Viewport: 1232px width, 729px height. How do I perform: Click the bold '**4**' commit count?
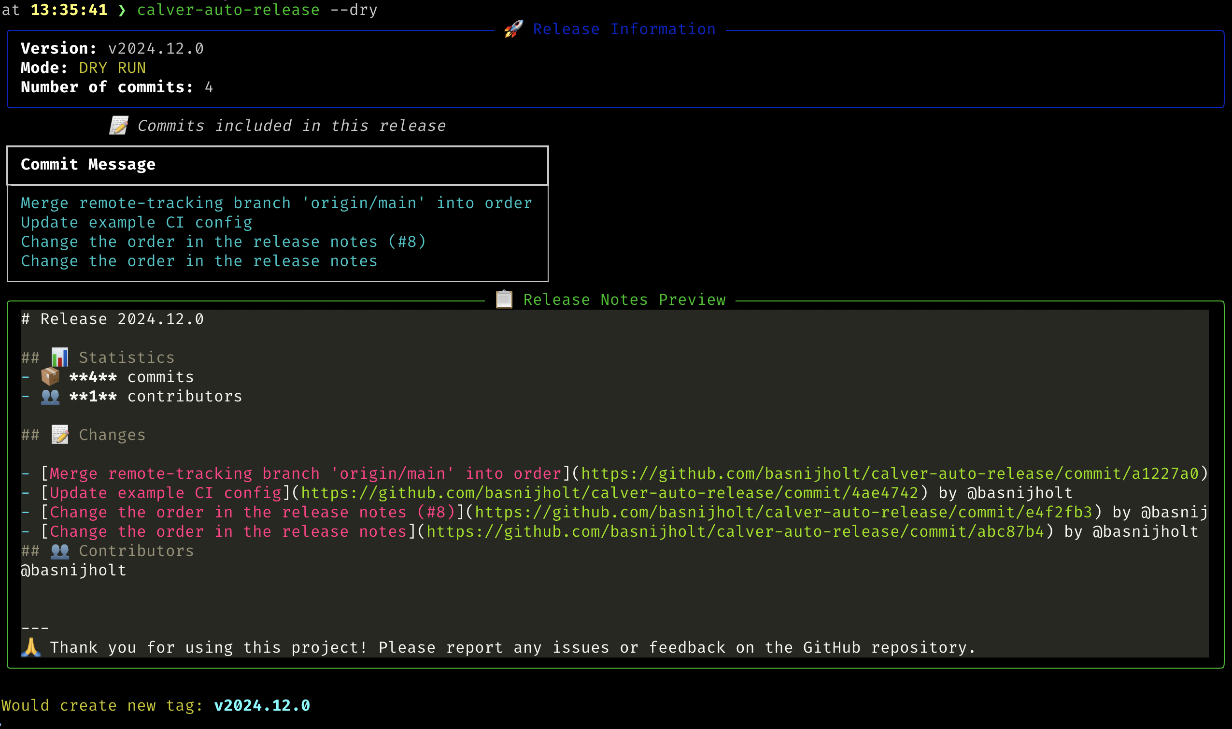click(x=93, y=377)
